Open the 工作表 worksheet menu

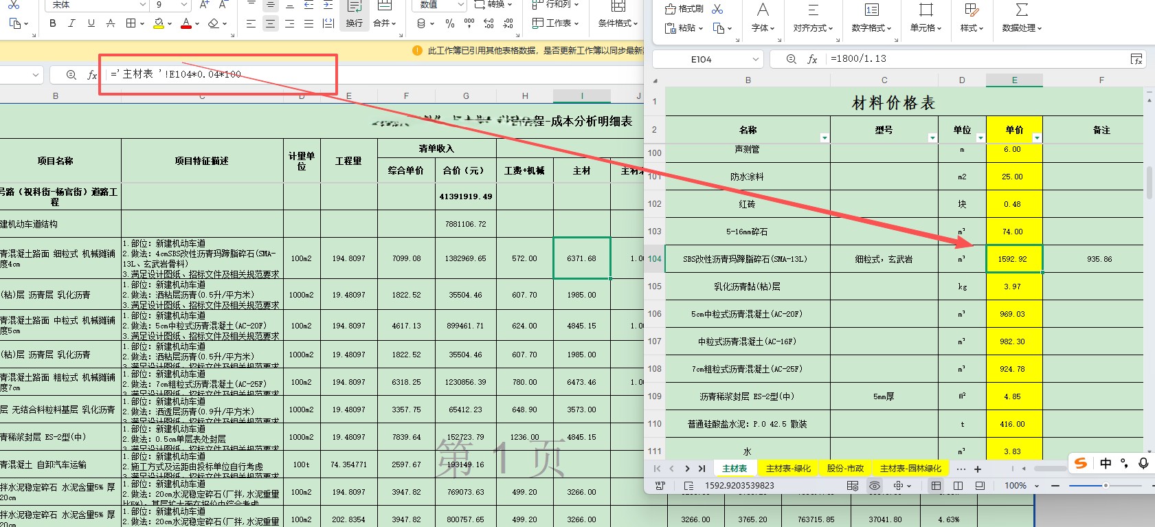[x=556, y=23]
